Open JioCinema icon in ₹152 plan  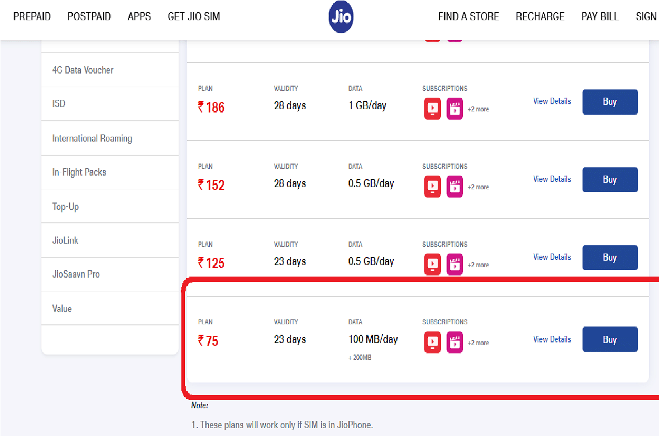point(455,187)
